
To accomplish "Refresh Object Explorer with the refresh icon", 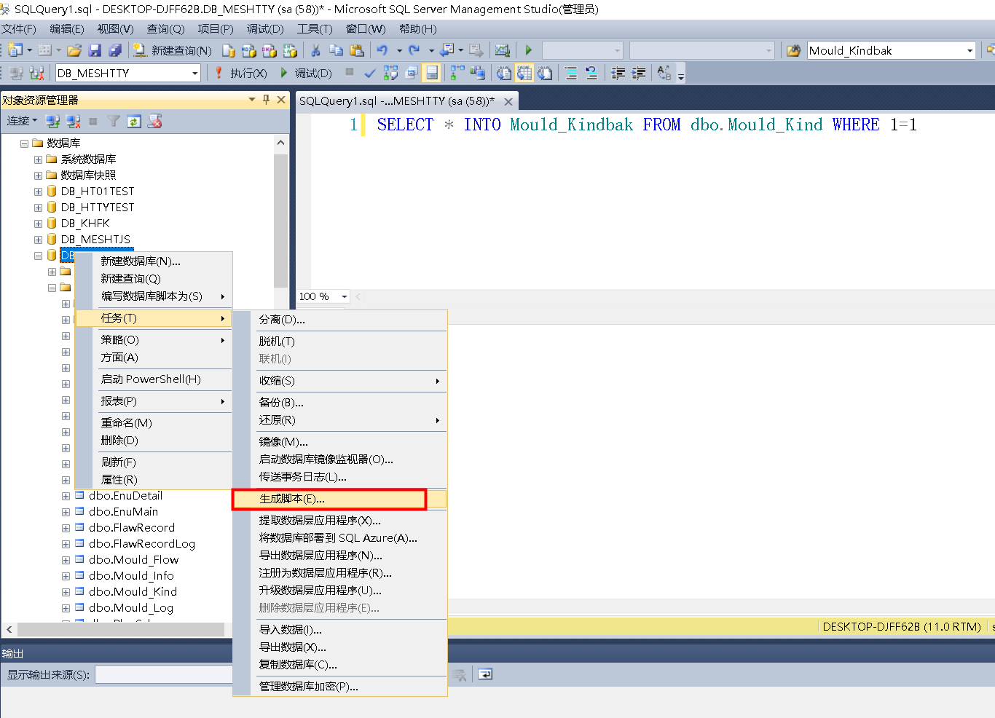I will [x=134, y=121].
